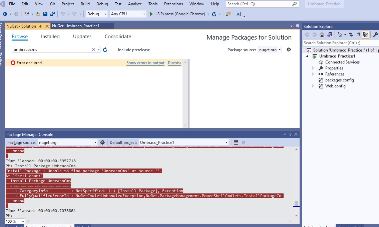Switch to the Installed tab

click(50, 37)
